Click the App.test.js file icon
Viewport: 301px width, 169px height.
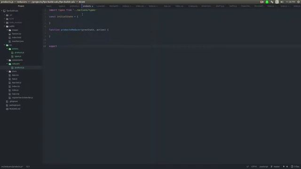coord(10,83)
